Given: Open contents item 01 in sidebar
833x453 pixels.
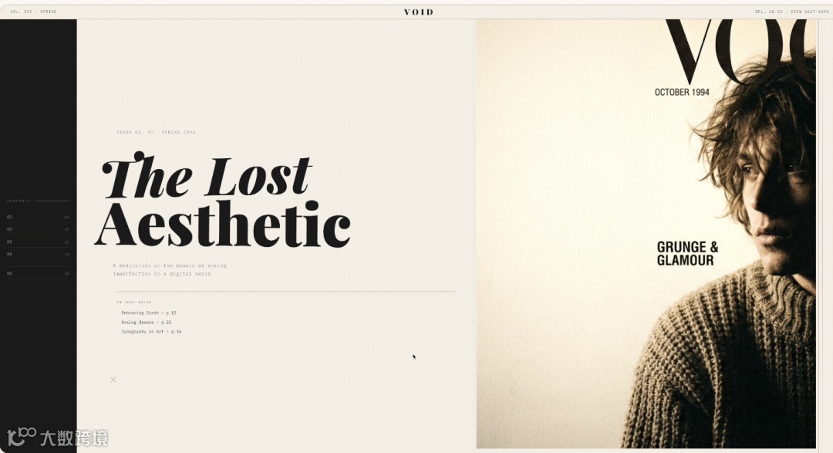Looking at the screenshot, I should tap(38, 217).
